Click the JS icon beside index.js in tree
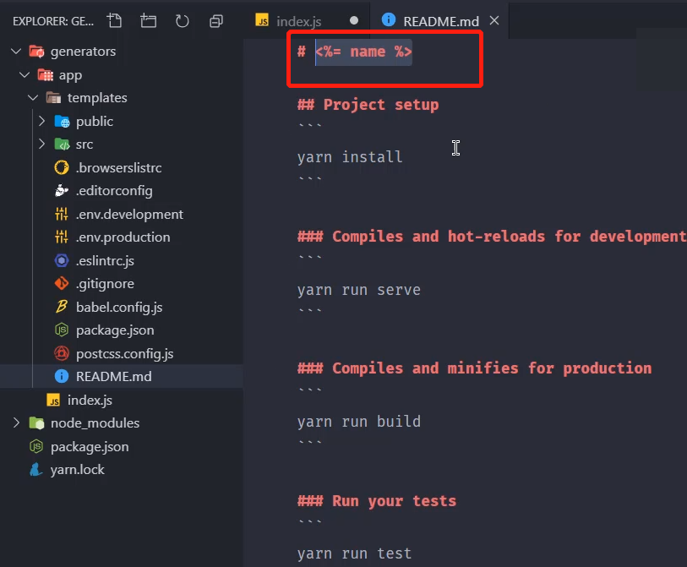The height and width of the screenshot is (567, 687). click(53, 400)
